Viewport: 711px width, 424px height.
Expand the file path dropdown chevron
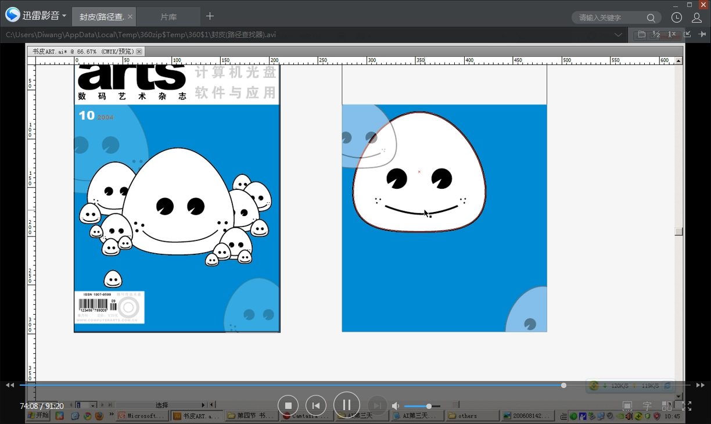pos(619,35)
